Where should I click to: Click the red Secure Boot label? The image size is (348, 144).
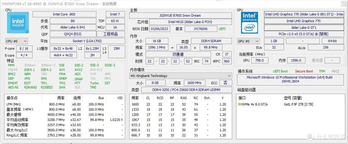[x=304, y=71]
